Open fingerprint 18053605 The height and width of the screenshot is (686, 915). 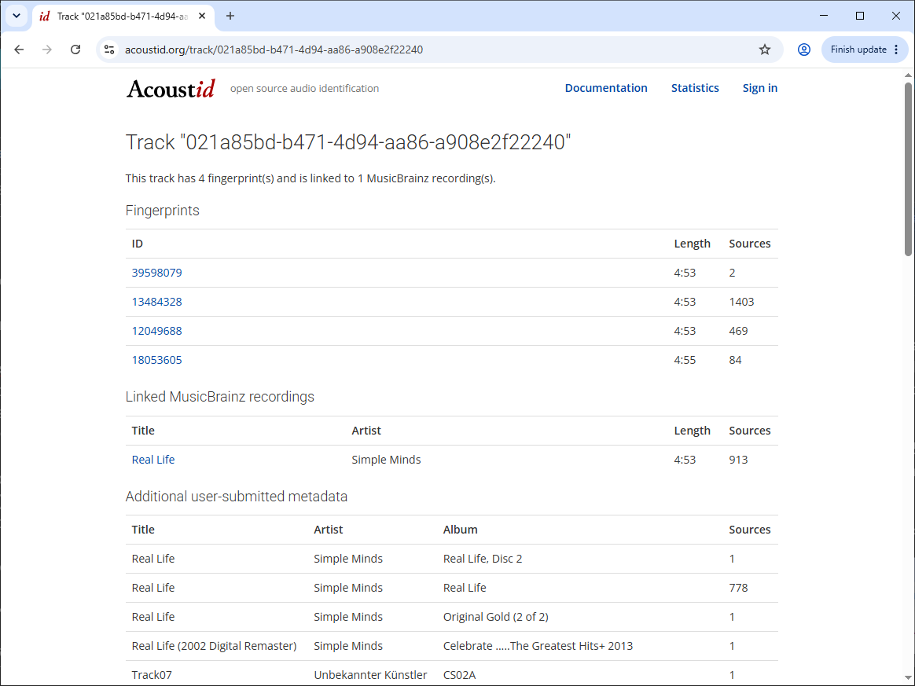[156, 360]
